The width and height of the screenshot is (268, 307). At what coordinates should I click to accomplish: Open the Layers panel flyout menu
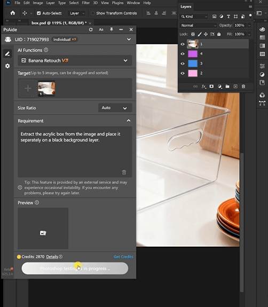(x=250, y=7)
